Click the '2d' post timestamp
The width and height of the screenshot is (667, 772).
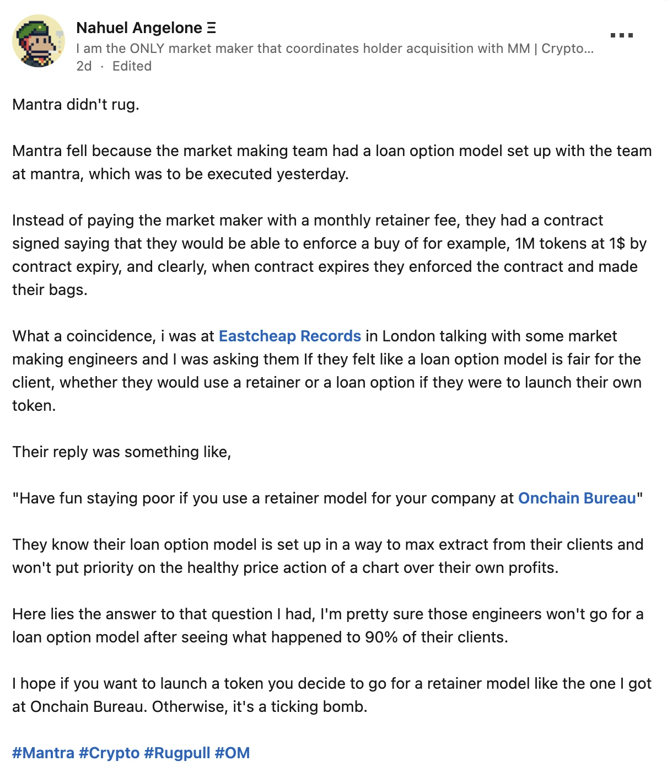coord(84,66)
